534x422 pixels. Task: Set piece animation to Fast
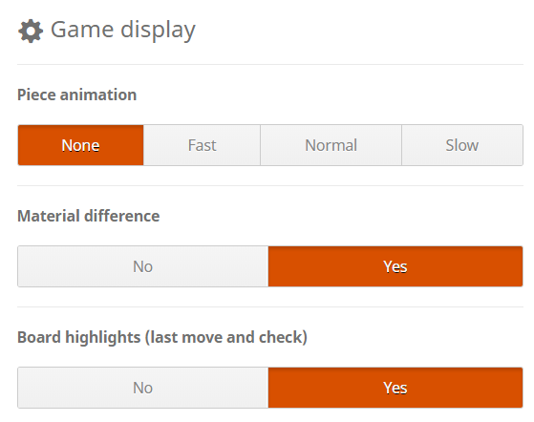(x=202, y=145)
